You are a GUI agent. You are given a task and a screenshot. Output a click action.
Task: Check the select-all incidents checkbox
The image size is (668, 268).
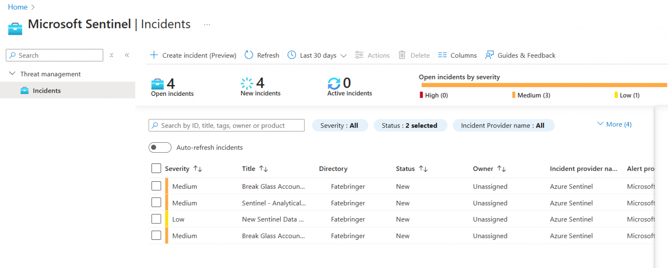pyautogui.click(x=156, y=168)
